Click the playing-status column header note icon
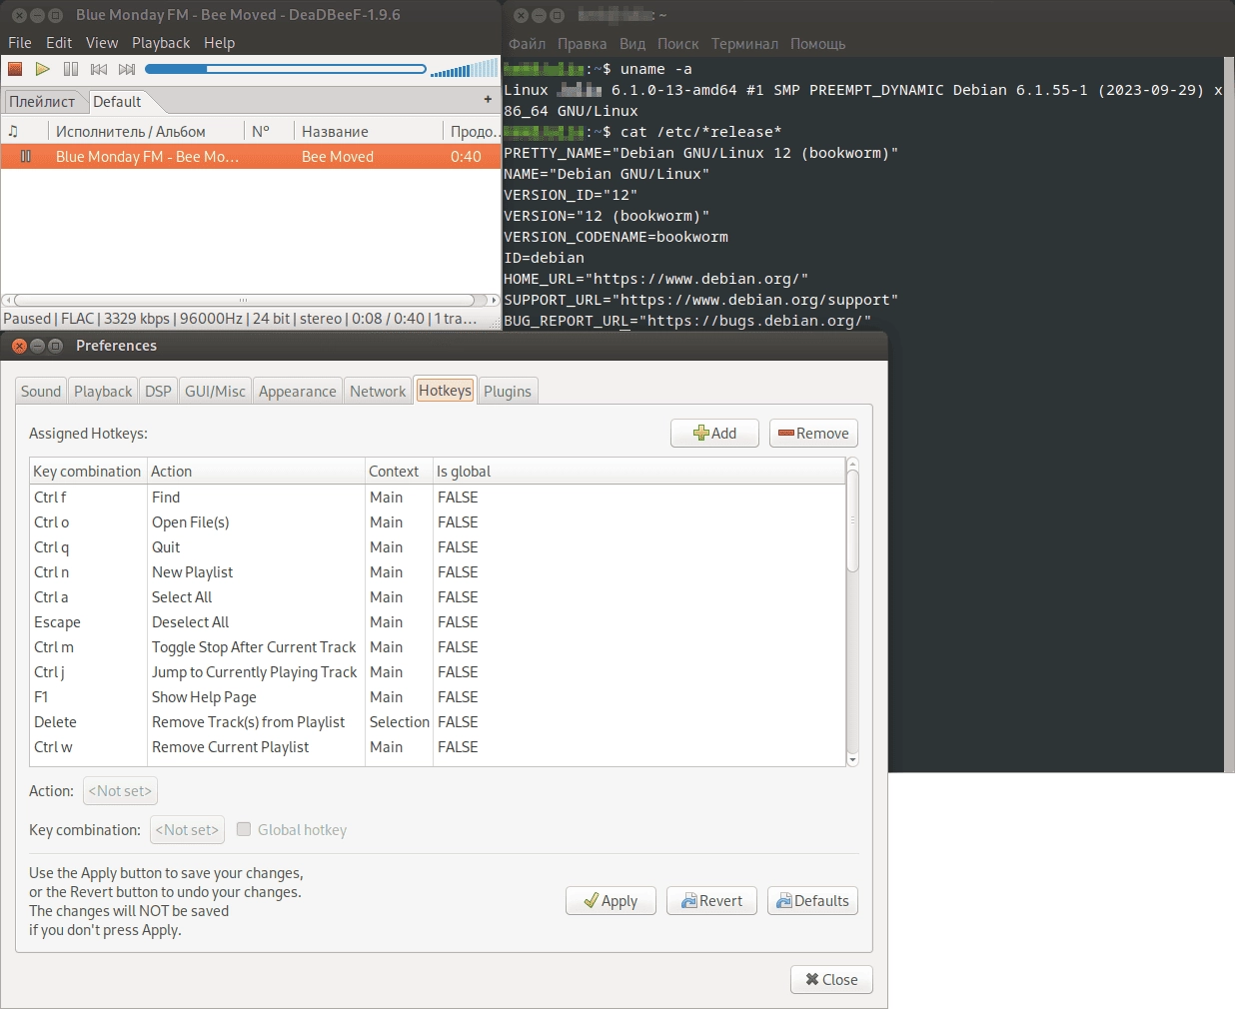 pos(13,131)
